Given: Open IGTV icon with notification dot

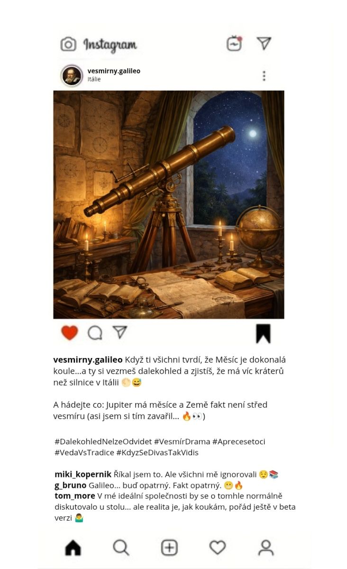Looking at the screenshot, I should (234, 44).
